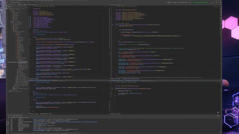Click the second icon in the project tree toolbar

point(11,7)
